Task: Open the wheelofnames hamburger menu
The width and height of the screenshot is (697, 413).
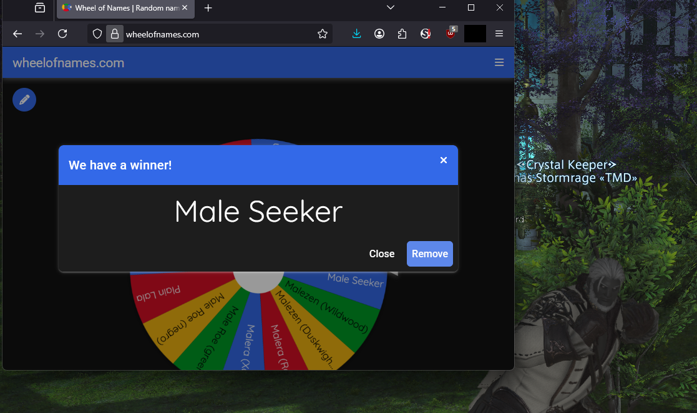Action: [499, 62]
